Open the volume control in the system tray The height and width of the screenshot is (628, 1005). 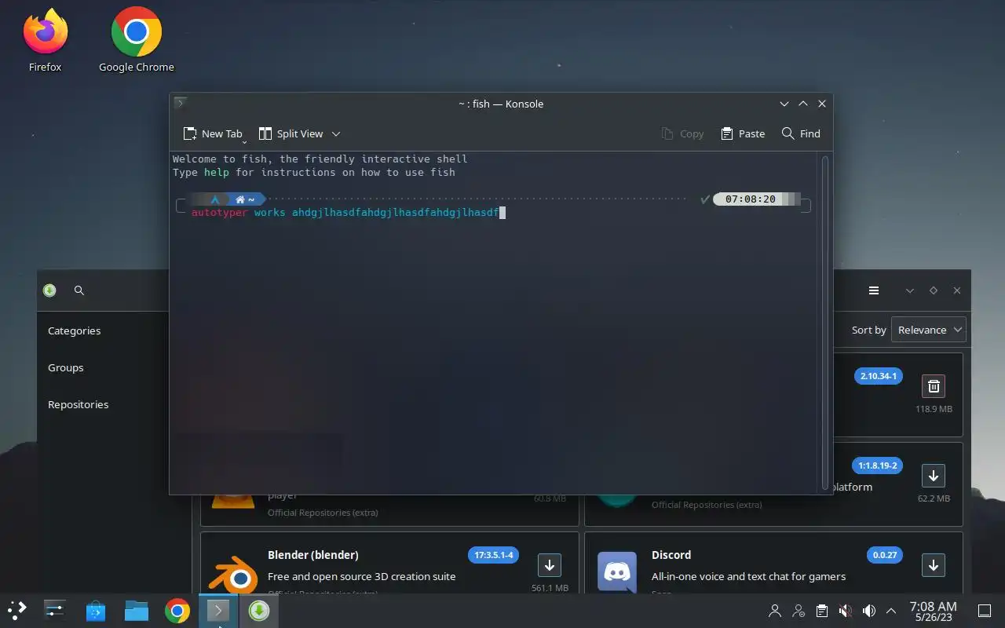pos(868,611)
